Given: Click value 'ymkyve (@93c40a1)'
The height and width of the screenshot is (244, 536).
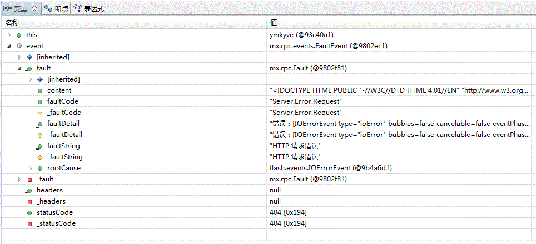Looking at the screenshot, I should pyautogui.click(x=302, y=35).
